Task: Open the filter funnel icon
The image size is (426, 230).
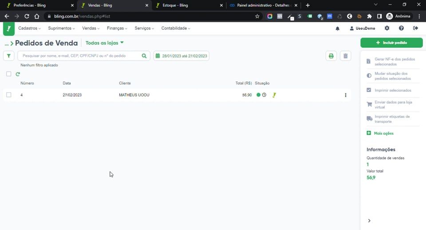Action: [x=9, y=56]
